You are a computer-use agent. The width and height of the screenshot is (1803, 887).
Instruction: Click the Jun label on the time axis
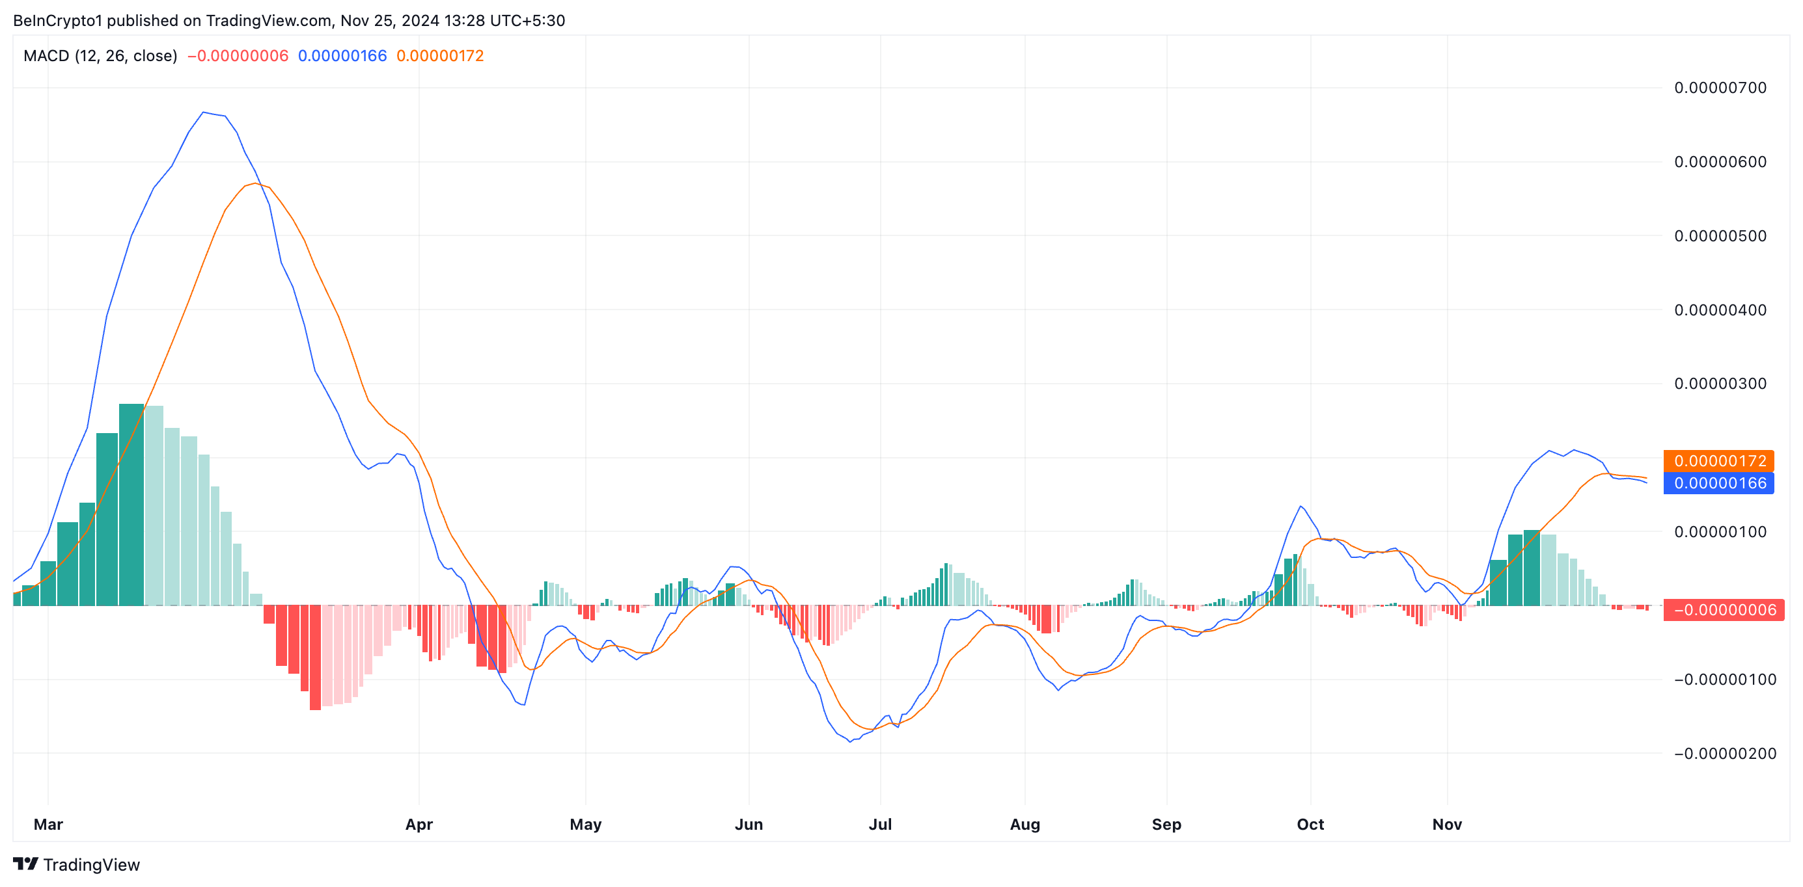pos(749,824)
